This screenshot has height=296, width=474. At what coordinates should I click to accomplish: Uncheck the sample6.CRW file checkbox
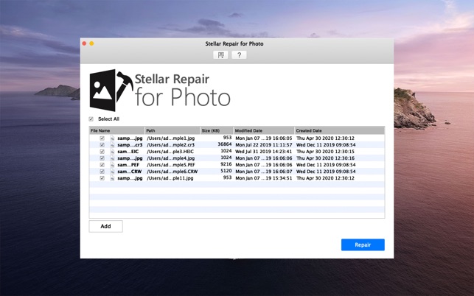click(x=102, y=172)
